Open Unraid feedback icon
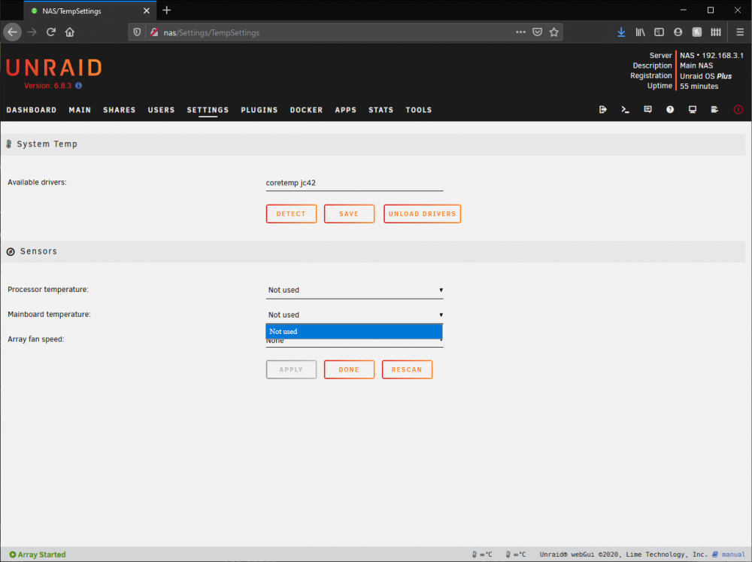Screen dimensions: 752x562 (647, 109)
